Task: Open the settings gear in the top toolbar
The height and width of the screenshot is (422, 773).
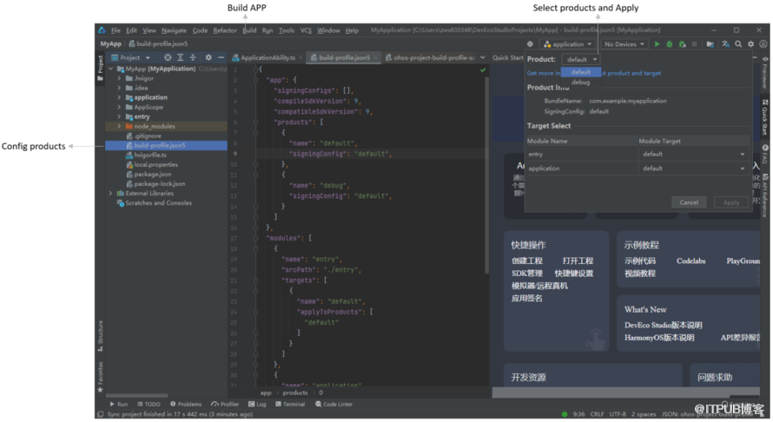Action: pyautogui.click(x=750, y=44)
